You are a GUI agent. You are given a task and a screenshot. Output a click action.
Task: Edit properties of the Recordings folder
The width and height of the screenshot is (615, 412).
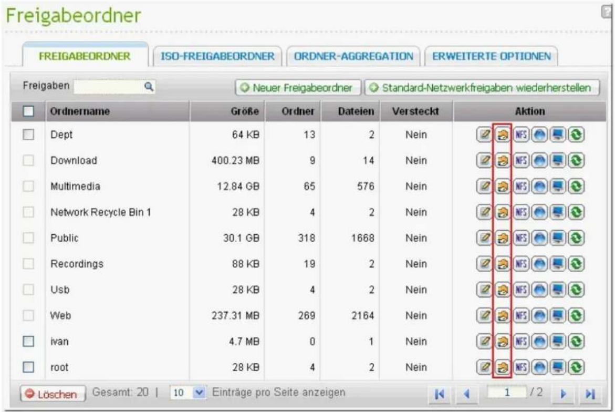pos(484,264)
